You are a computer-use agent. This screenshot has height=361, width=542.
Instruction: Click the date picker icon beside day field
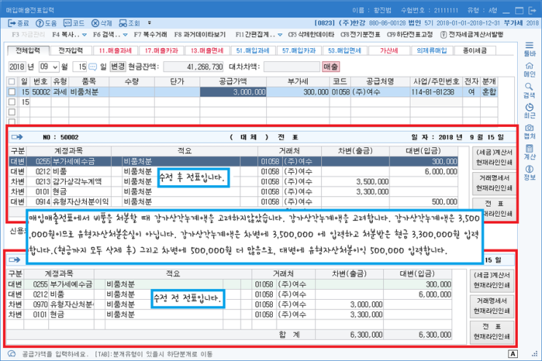pyautogui.click(x=93, y=66)
